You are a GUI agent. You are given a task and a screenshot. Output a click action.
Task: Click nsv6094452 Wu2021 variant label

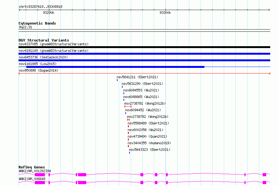pyautogui.click(x=143, y=110)
